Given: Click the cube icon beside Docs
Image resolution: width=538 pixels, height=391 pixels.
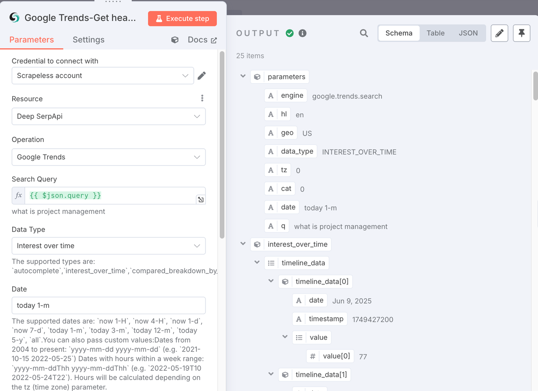Looking at the screenshot, I should [175, 40].
